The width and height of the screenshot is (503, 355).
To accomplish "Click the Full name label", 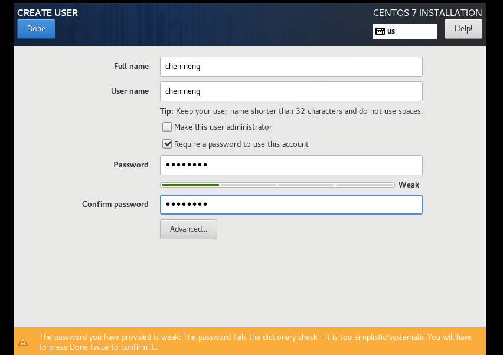I will click(x=131, y=66).
